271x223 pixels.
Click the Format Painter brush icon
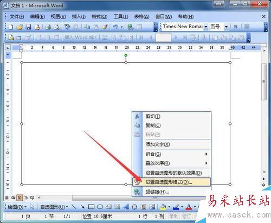click(105, 27)
